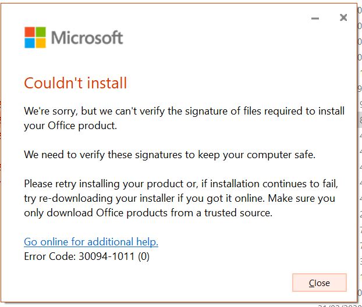Click the 'try re-downloading your installer' line
Viewport: 362px width, 307px height.
[x=180, y=198]
